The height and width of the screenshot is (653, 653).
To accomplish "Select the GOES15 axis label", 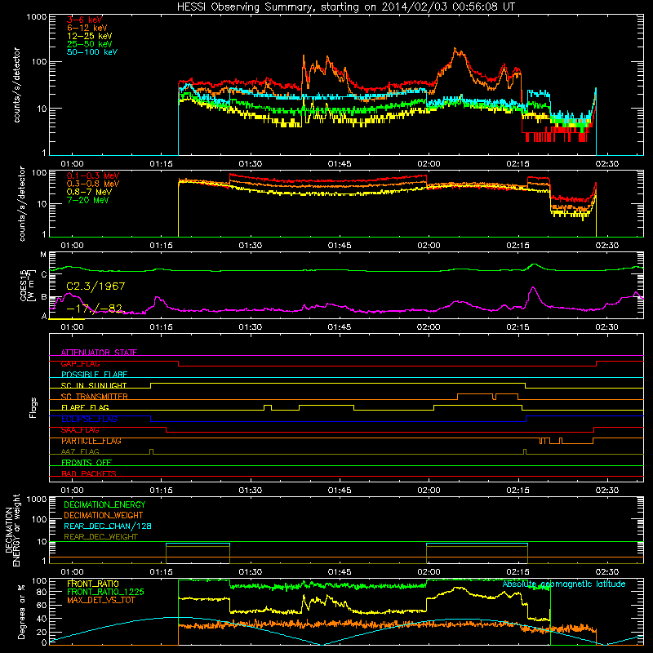I will pyautogui.click(x=26, y=285).
